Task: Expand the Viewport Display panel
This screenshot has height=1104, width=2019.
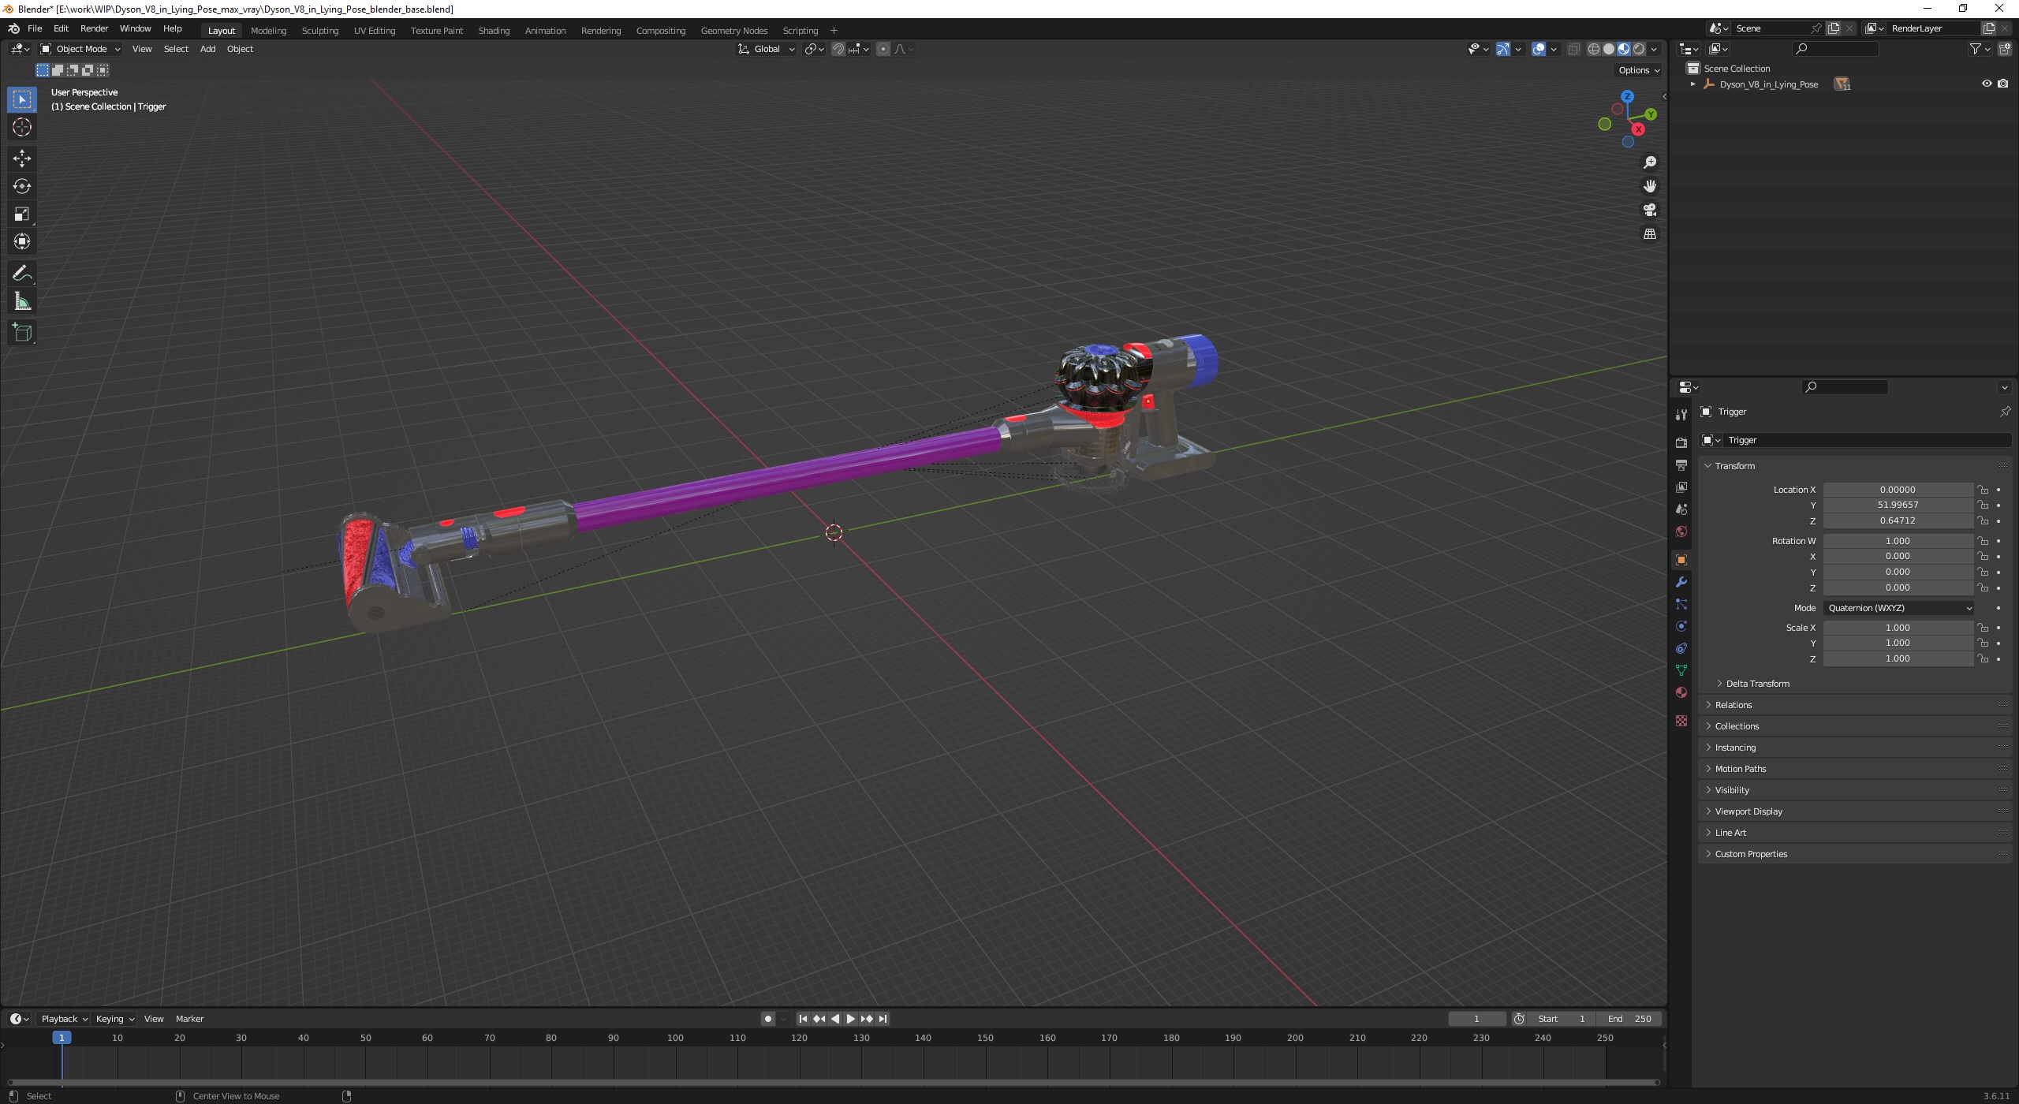Action: click(1748, 811)
